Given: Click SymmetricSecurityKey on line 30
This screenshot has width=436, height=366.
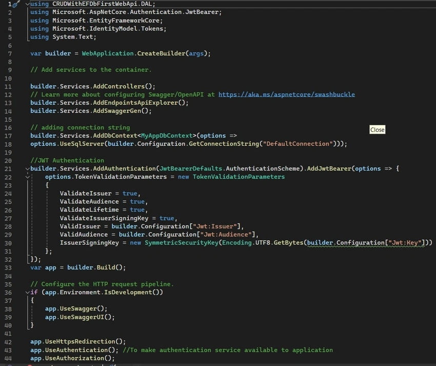Looking at the screenshot, I should click(x=182, y=243).
